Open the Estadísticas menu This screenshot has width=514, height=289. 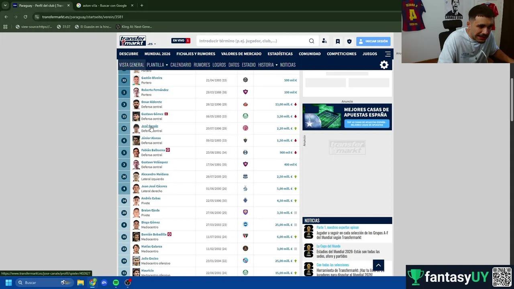point(280,54)
